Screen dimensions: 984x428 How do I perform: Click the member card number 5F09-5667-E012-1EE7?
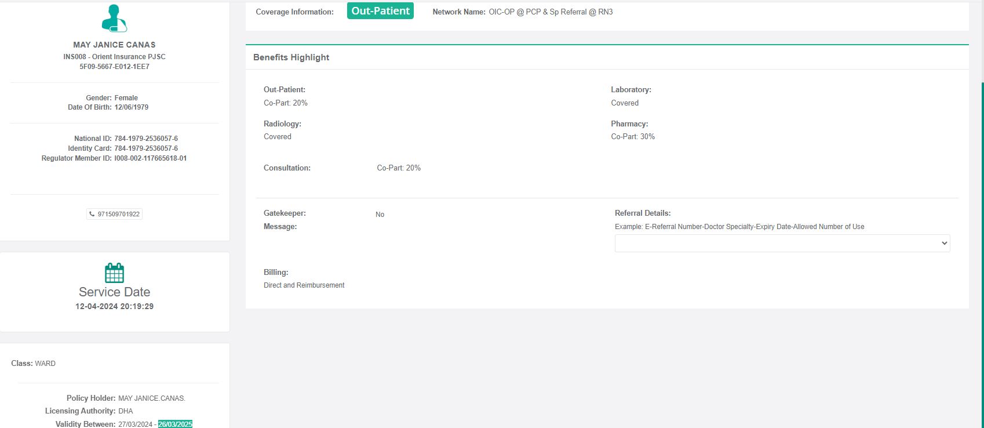pos(114,67)
